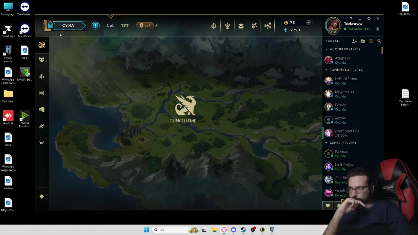Click the 75 RP balance
This screenshot has height=235, width=418.
coord(290,23)
